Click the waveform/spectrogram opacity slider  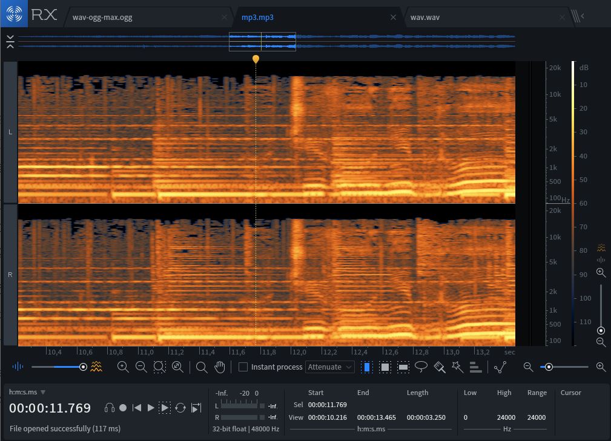click(x=58, y=367)
